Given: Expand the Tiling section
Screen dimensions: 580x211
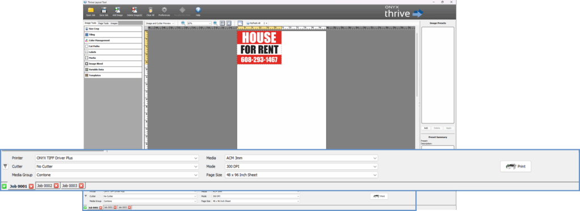Looking at the screenshot, I should [x=113, y=35].
